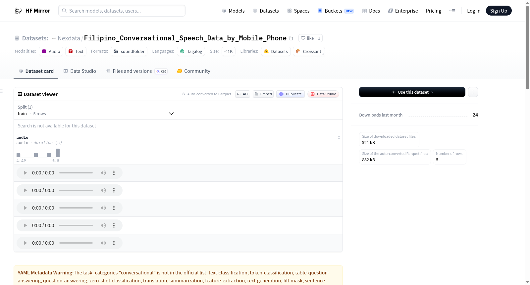This screenshot has height=285, width=530.
Task: Open Enterprise in top navigation
Action: tap(403, 11)
